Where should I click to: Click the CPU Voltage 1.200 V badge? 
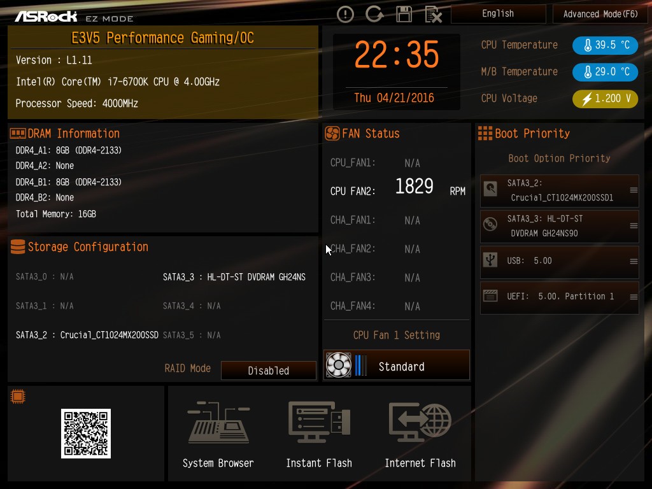(605, 99)
